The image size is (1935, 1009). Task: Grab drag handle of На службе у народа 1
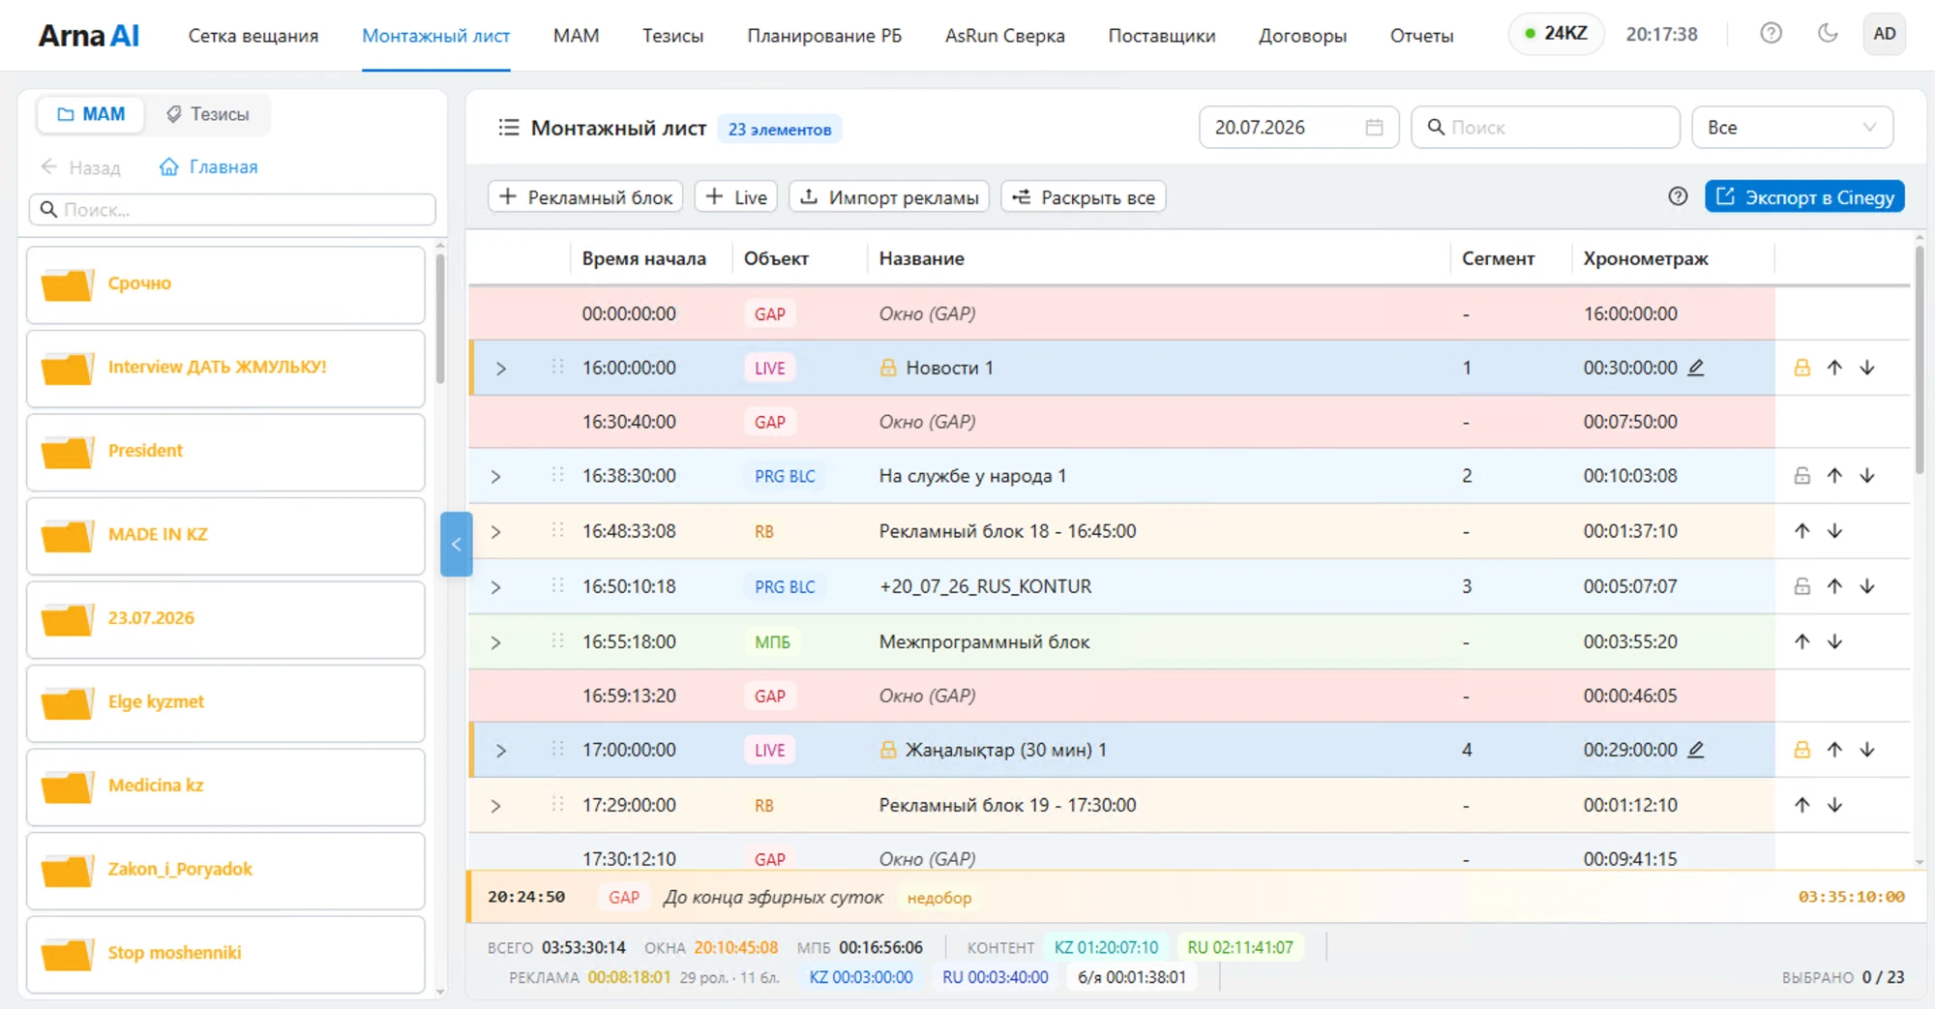pyautogui.click(x=557, y=475)
